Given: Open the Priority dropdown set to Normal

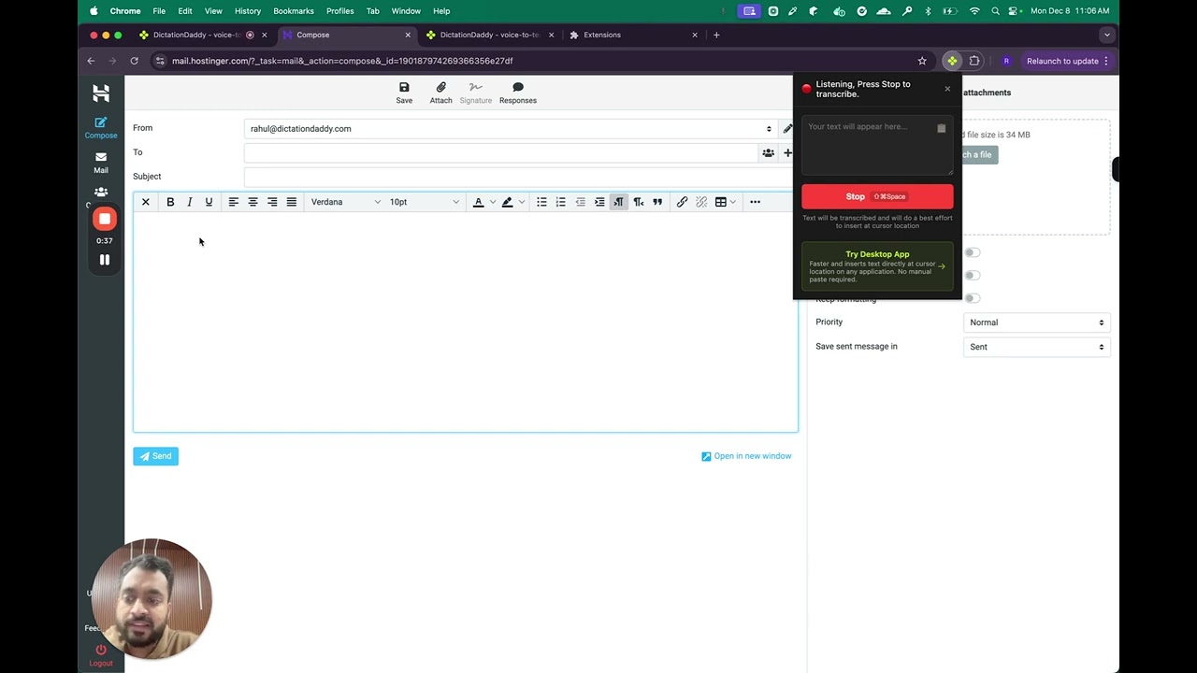Looking at the screenshot, I should [x=1037, y=322].
